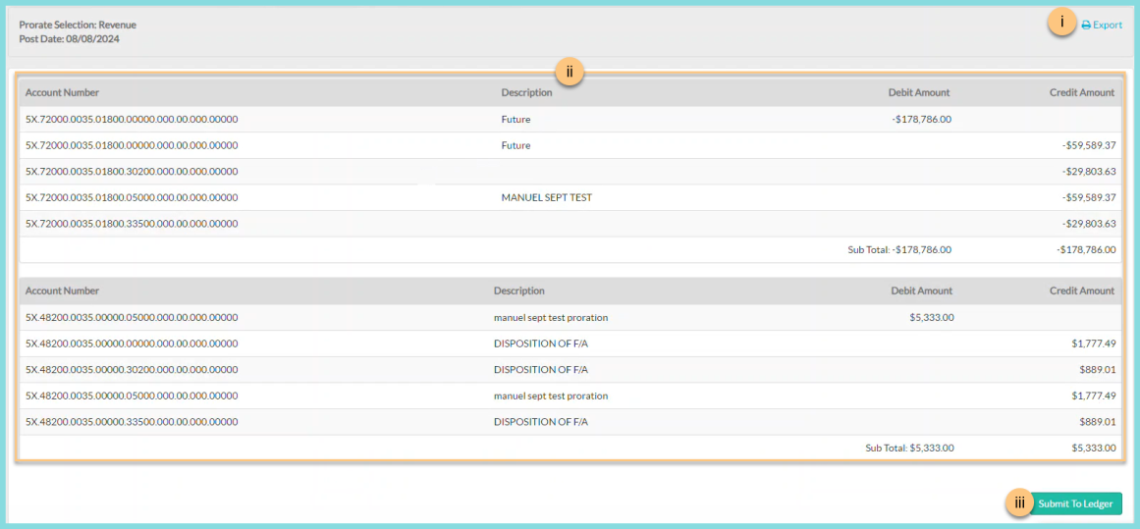The image size is (1140, 529).
Task: Select account 5X.48200.0035.00000.30200 row
Action: [x=132, y=370]
